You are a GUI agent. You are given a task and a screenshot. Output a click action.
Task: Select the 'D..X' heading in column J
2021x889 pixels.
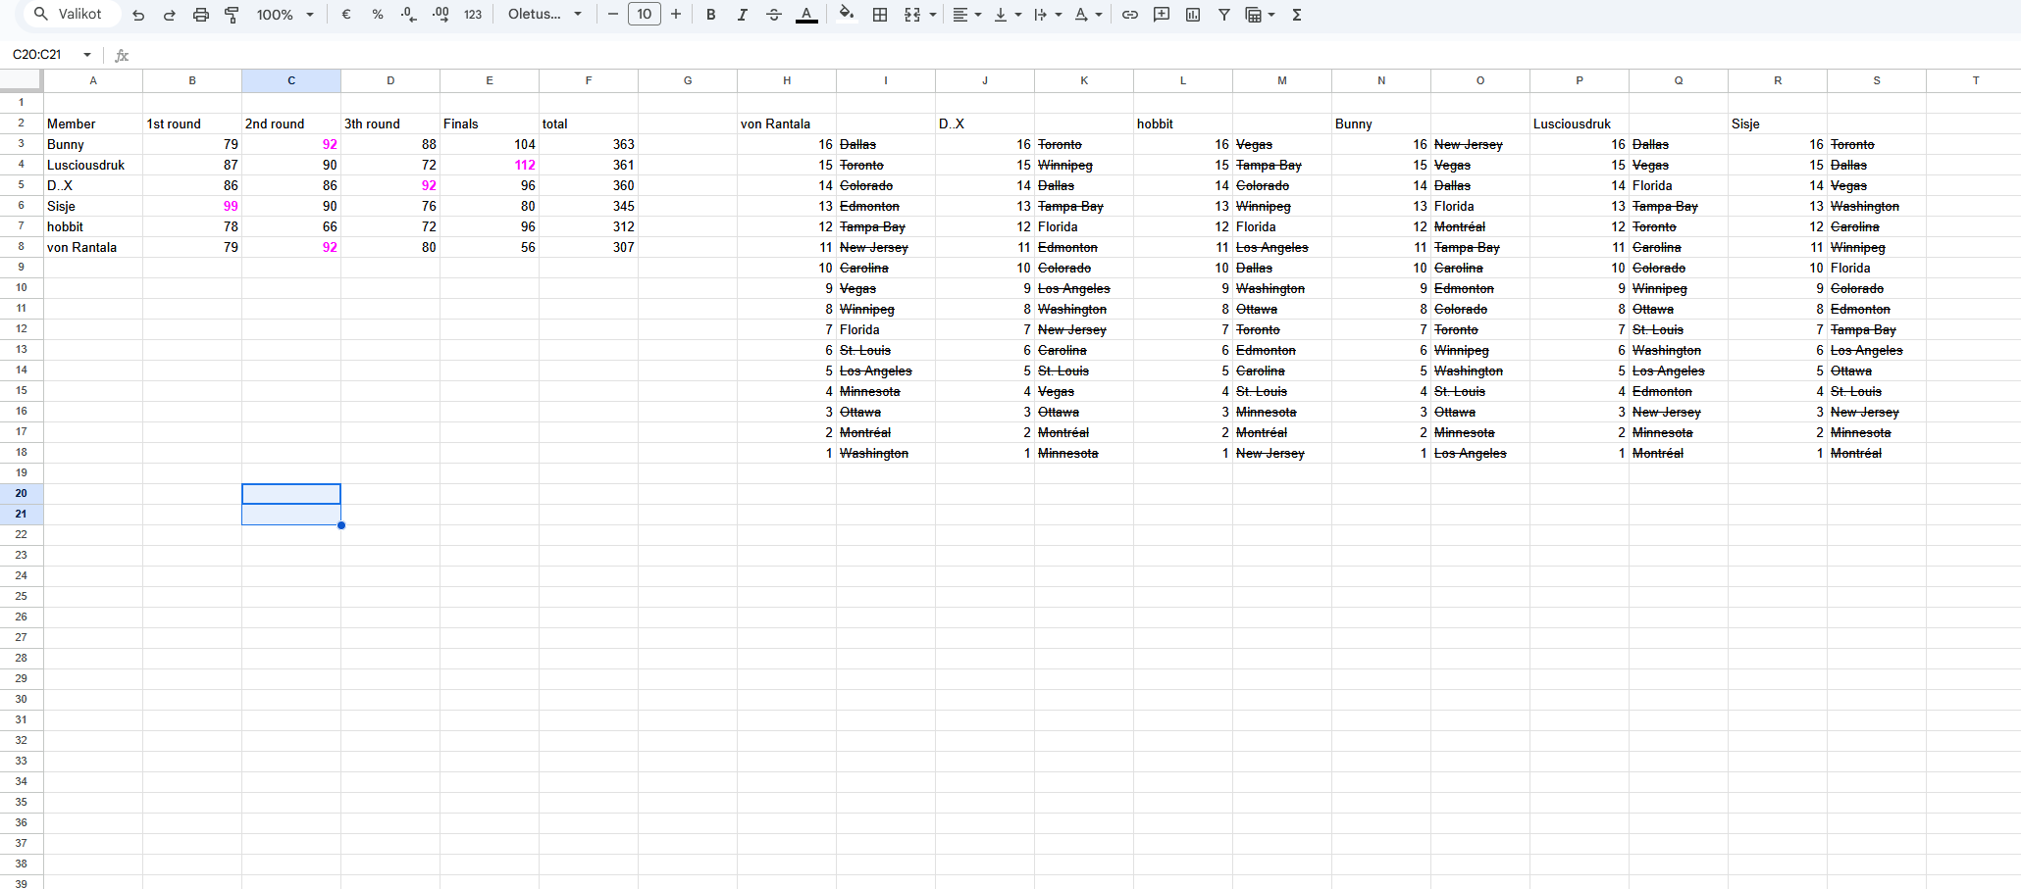click(x=985, y=123)
